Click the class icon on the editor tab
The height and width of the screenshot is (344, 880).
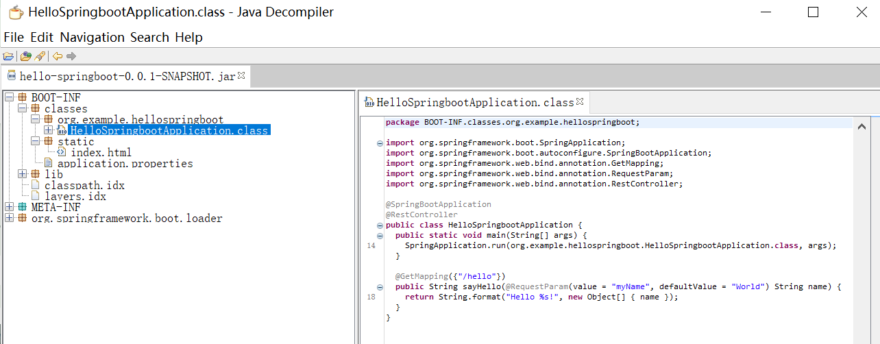[x=369, y=103]
